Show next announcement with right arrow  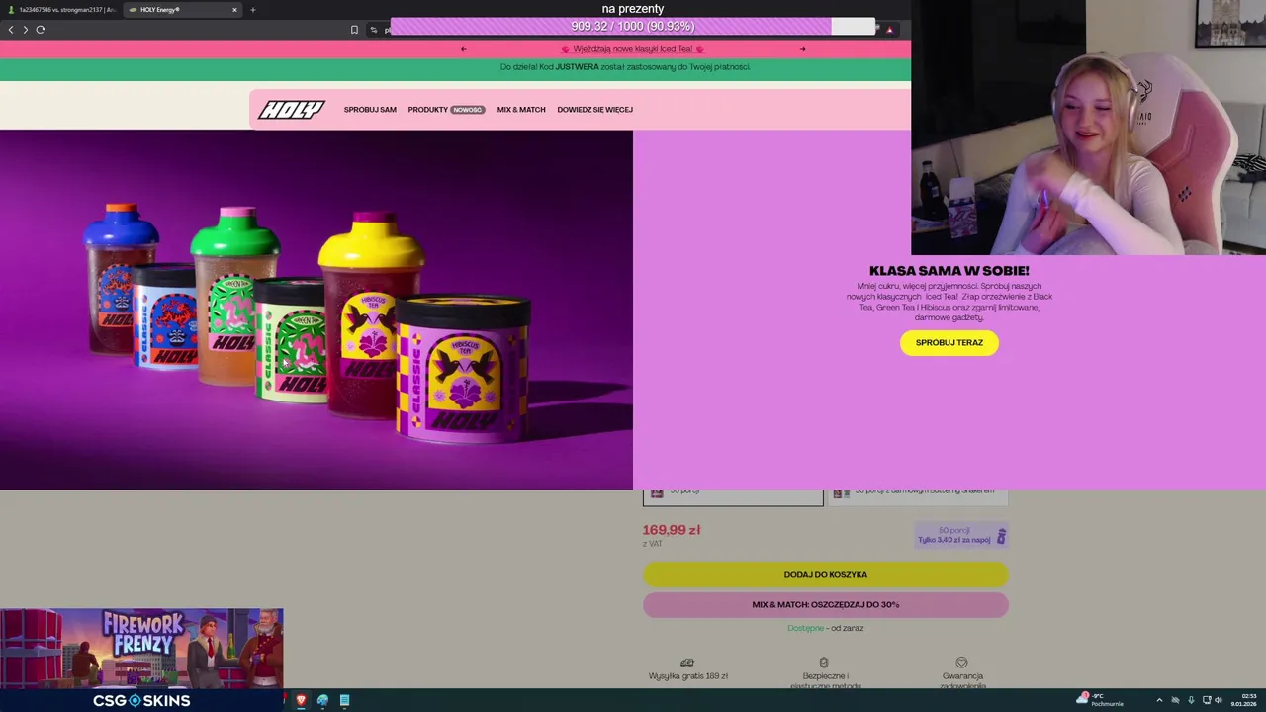802,49
